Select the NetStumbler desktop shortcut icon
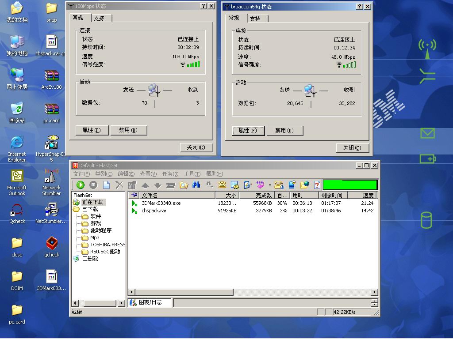Screen dimensions: 453x339 [x=51, y=213]
